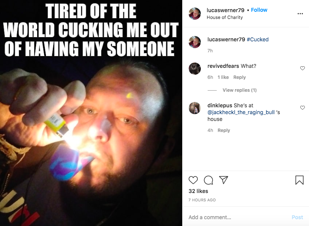Screen dimensions: 309x226
Task: Open lucaswerner79 profile picture in the header
Action: (x=195, y=14)
